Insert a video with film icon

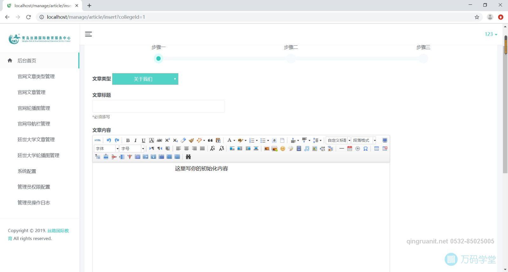click(299, 148)
